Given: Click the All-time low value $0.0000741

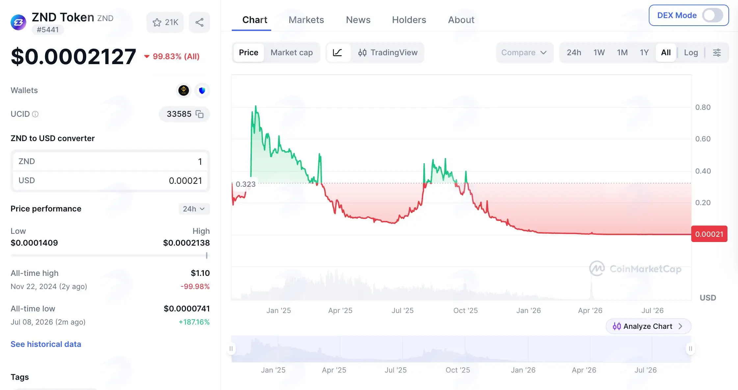Looking at the screenshot, I should point(187,309).
